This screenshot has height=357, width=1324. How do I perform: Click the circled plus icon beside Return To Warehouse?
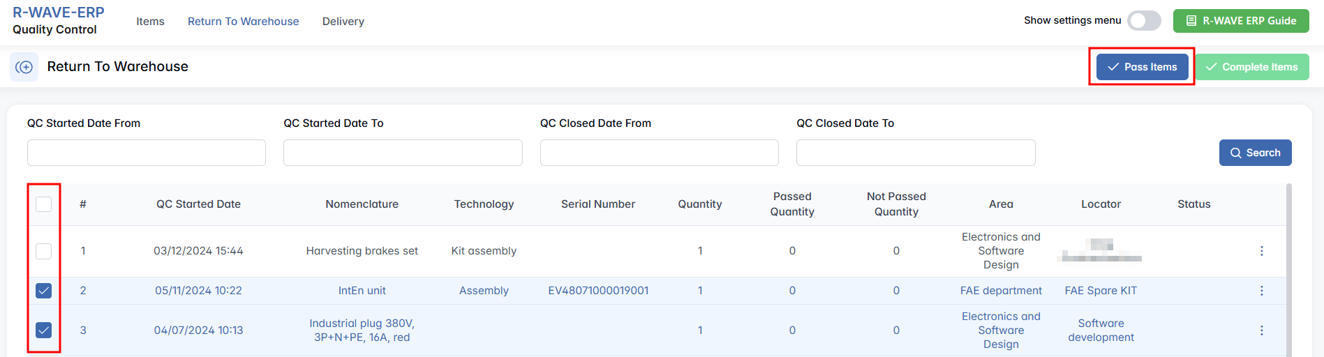click(24, 67)
